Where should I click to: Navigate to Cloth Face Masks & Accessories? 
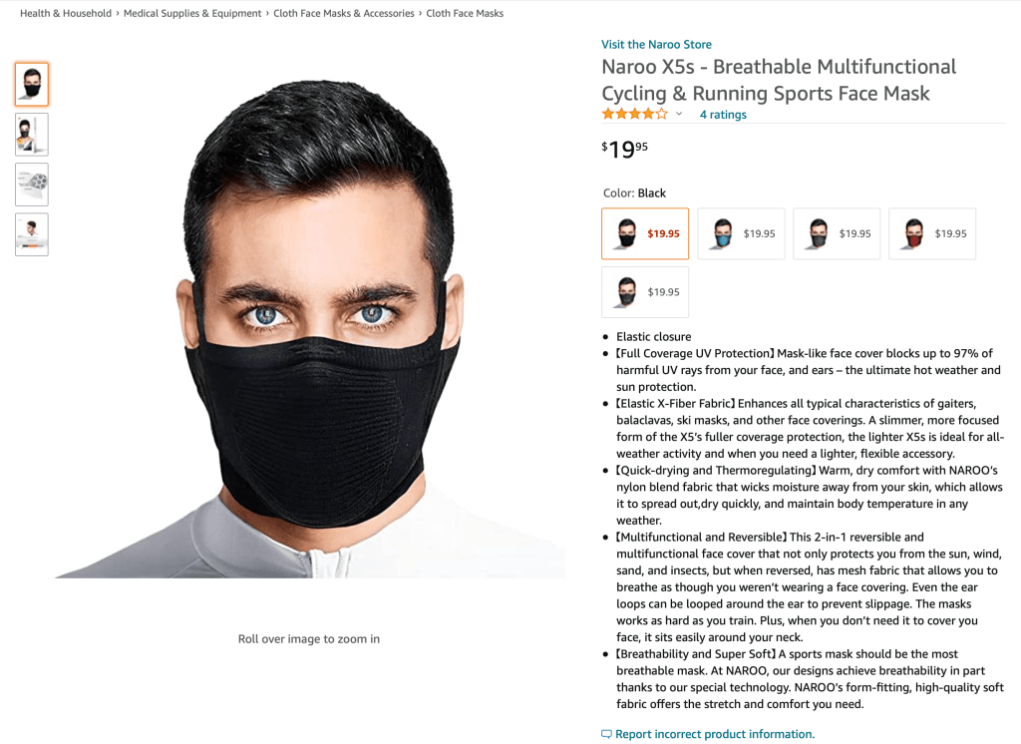[x=344, y=14]
